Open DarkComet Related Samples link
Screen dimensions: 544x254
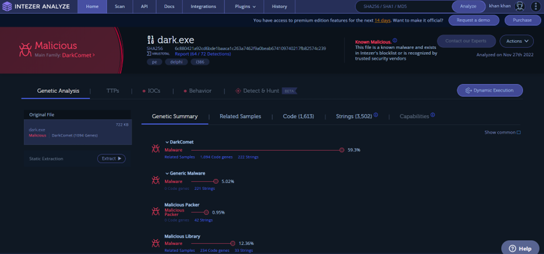179,157
